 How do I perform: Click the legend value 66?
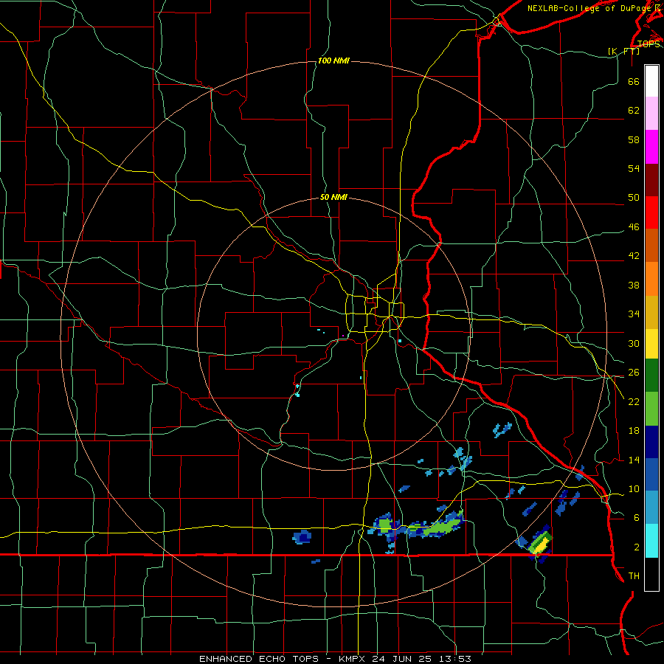(x=634, y=81)
